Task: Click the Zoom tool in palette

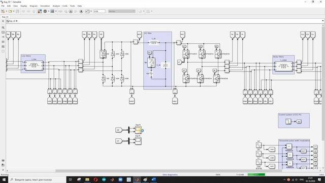Action: (3, 27)
